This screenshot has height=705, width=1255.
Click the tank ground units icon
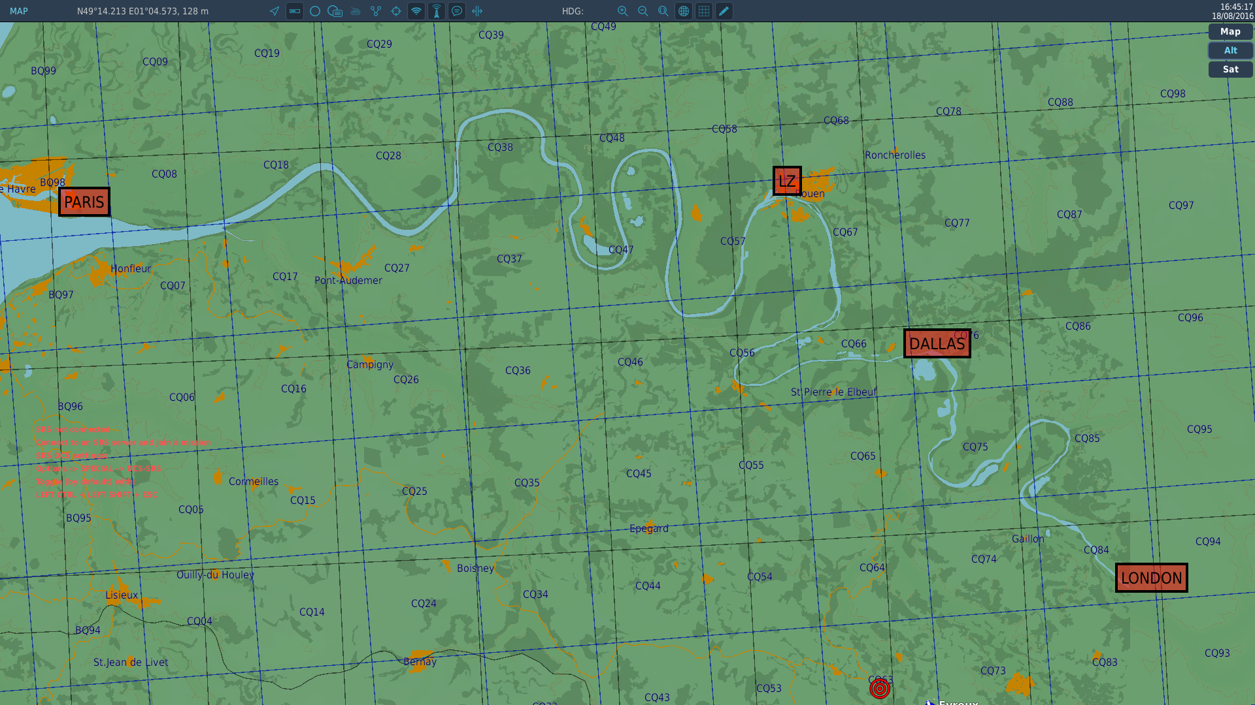pyautogui.click(x=356, y=11)
